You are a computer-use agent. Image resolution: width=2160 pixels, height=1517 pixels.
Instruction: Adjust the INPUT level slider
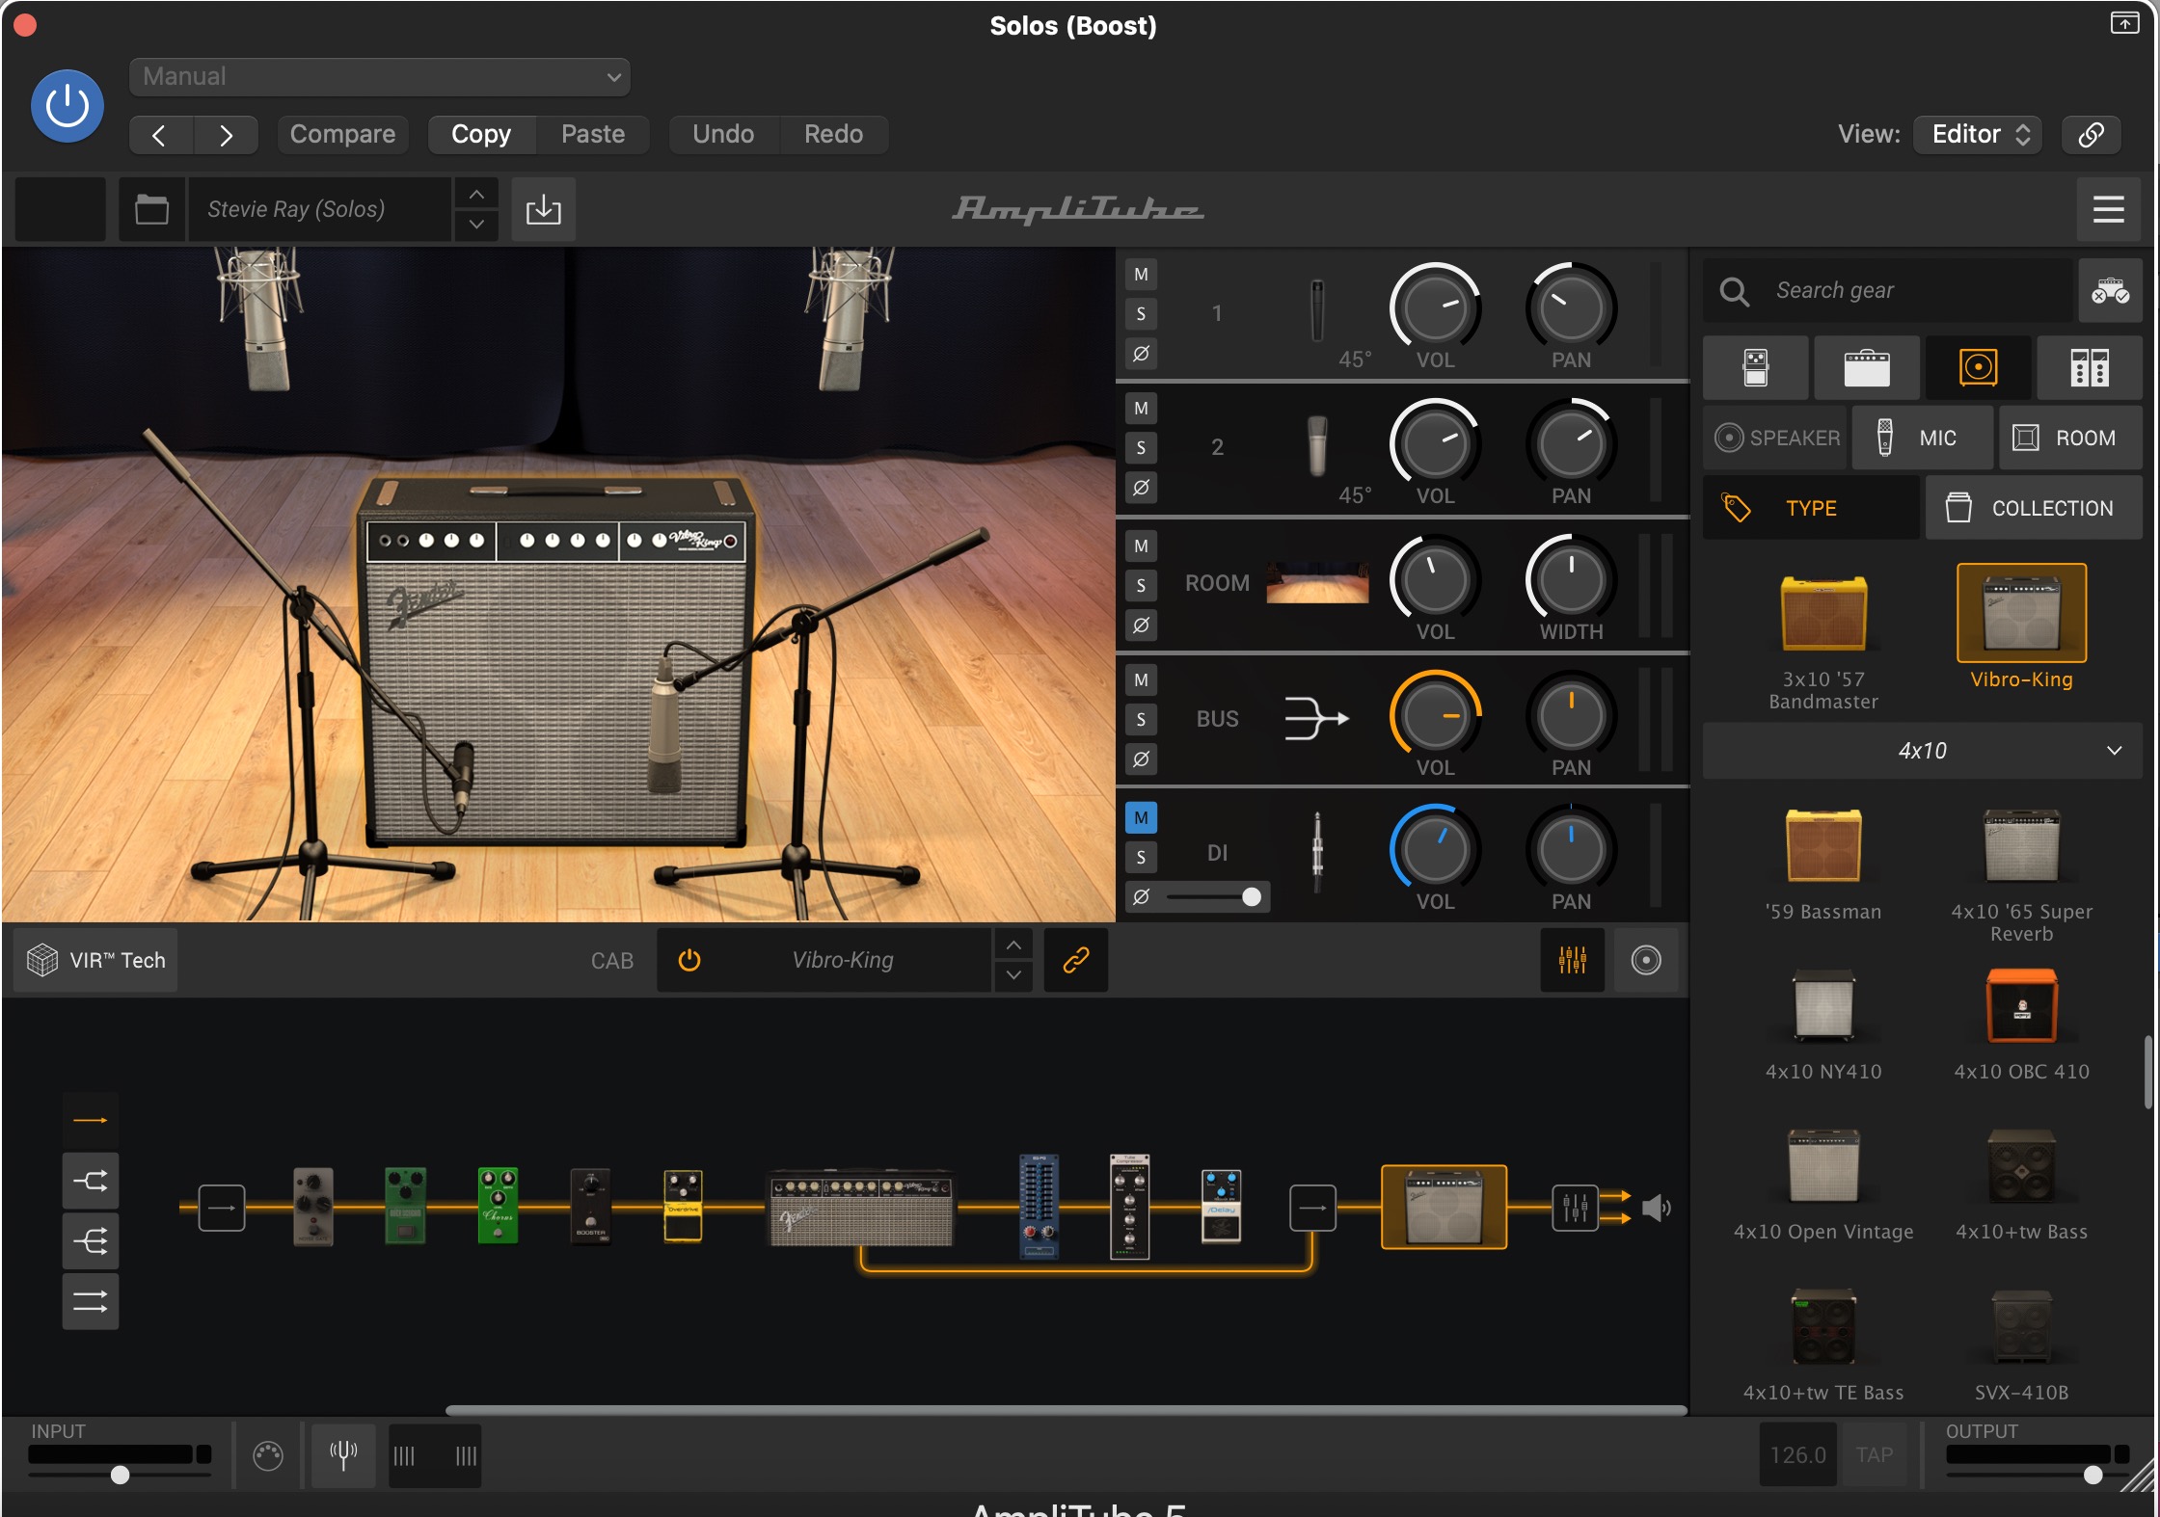[x=120, y=1475]
